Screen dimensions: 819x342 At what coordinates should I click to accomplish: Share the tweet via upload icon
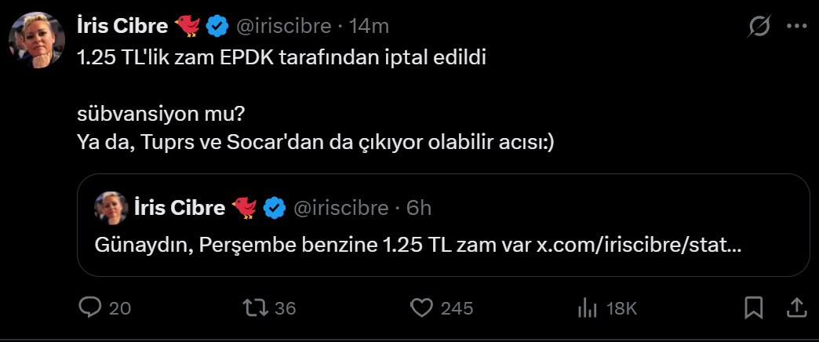point(795,307)
